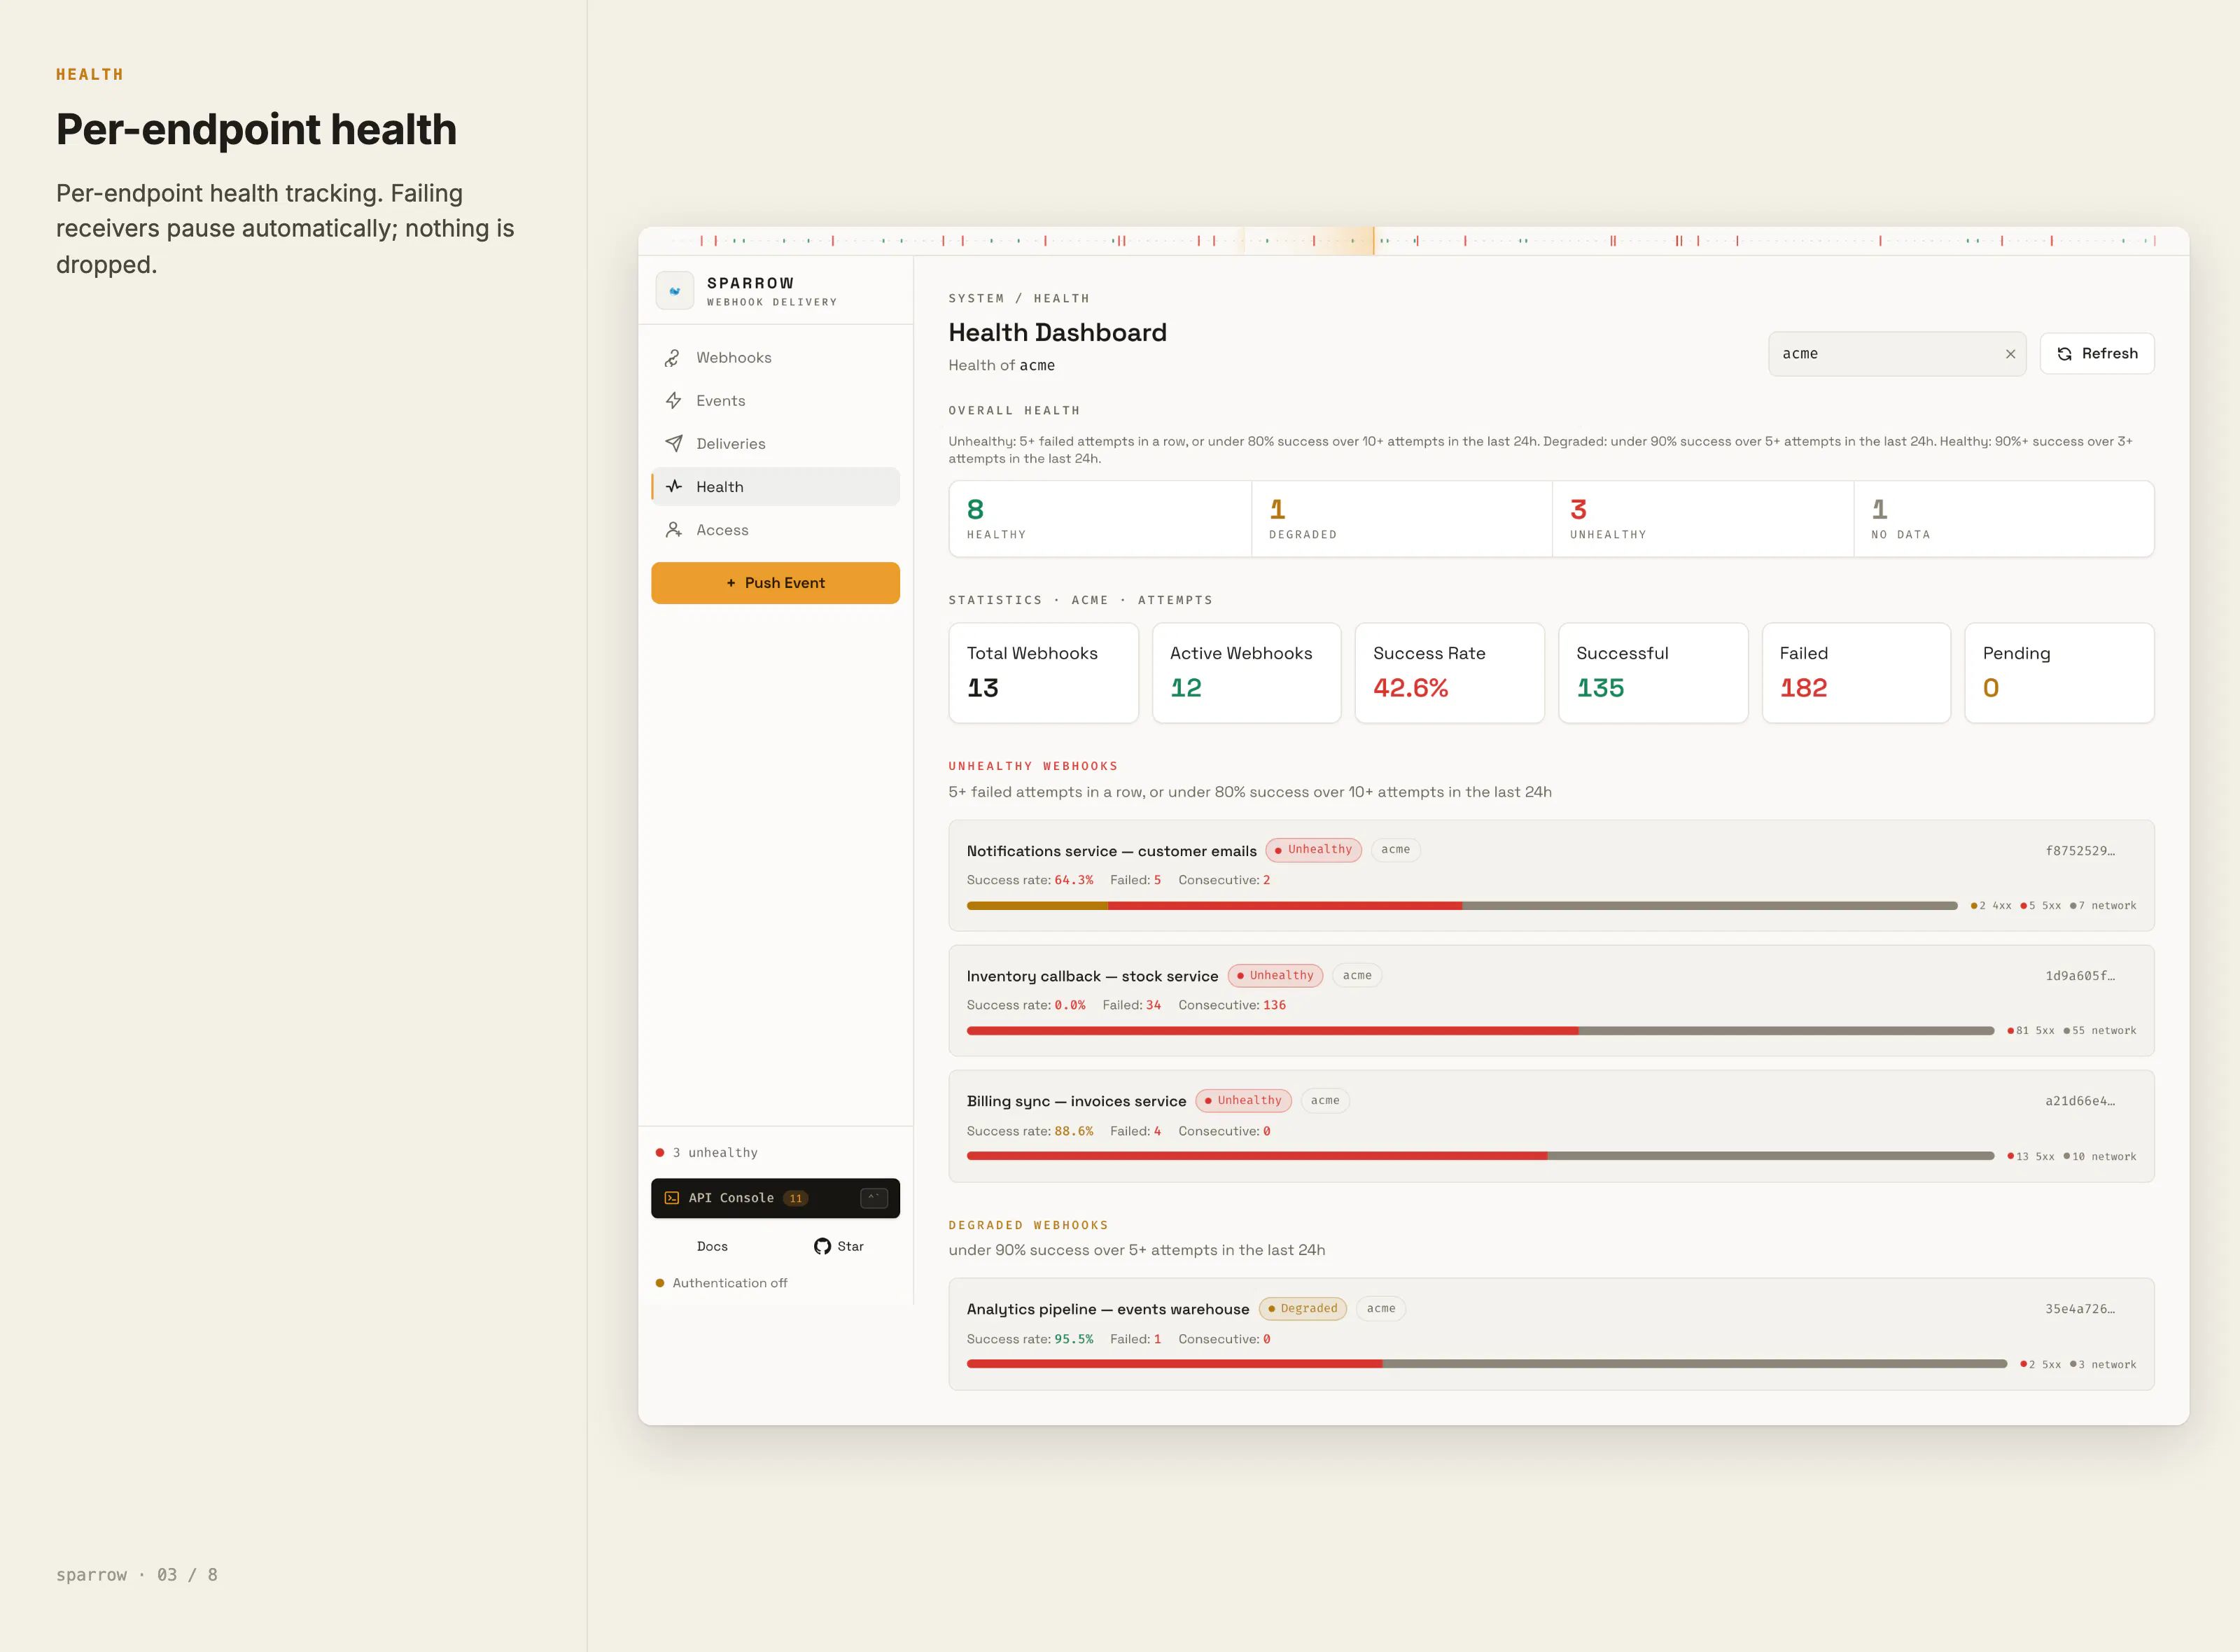The height and width of the screenshot is (1652, 2240).
Task: Click the Deliveries paper plane icon
Action: point(673,444)
